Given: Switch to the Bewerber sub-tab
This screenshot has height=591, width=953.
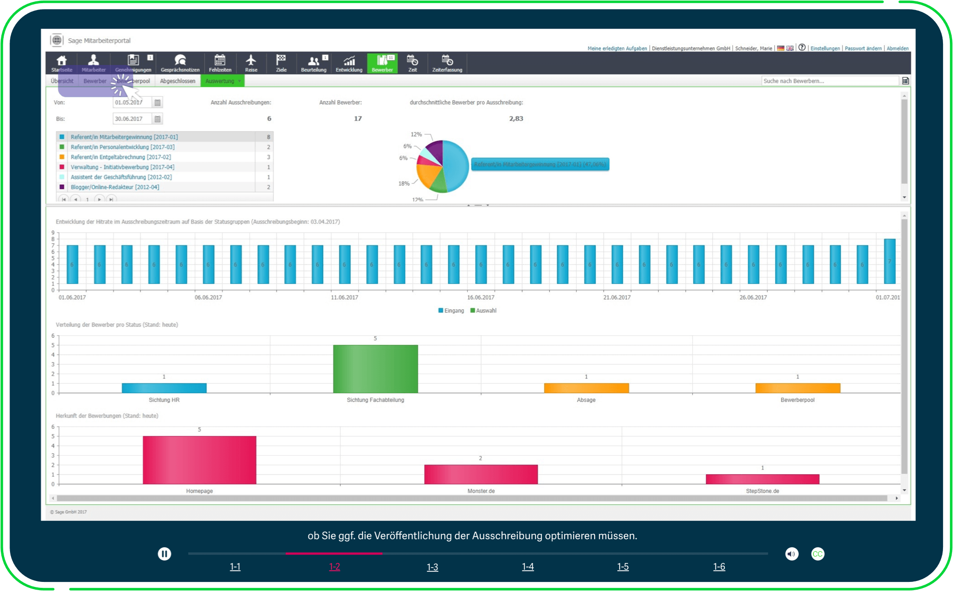Looking at the screenshot, I should click(95, 81).
